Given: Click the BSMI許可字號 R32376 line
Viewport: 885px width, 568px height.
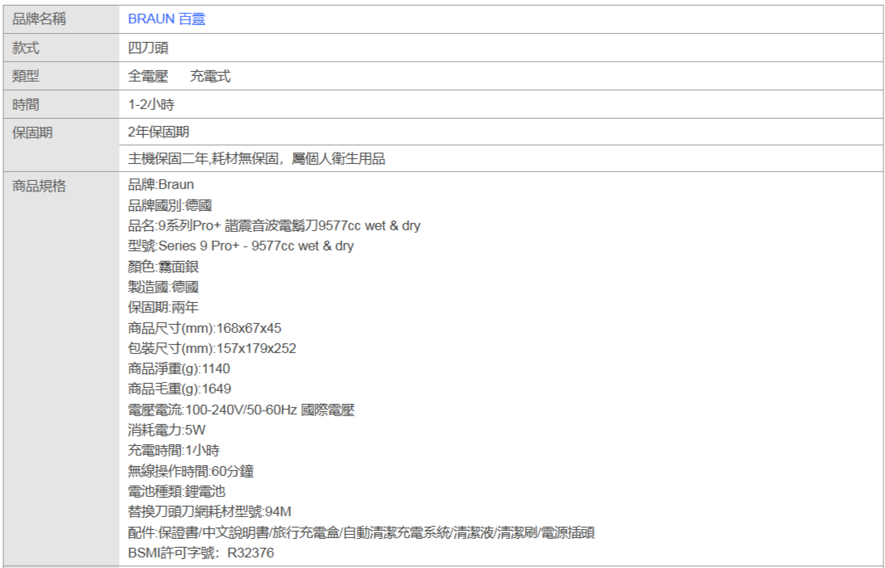Looking at the screenshot, I should coord(201,553).
